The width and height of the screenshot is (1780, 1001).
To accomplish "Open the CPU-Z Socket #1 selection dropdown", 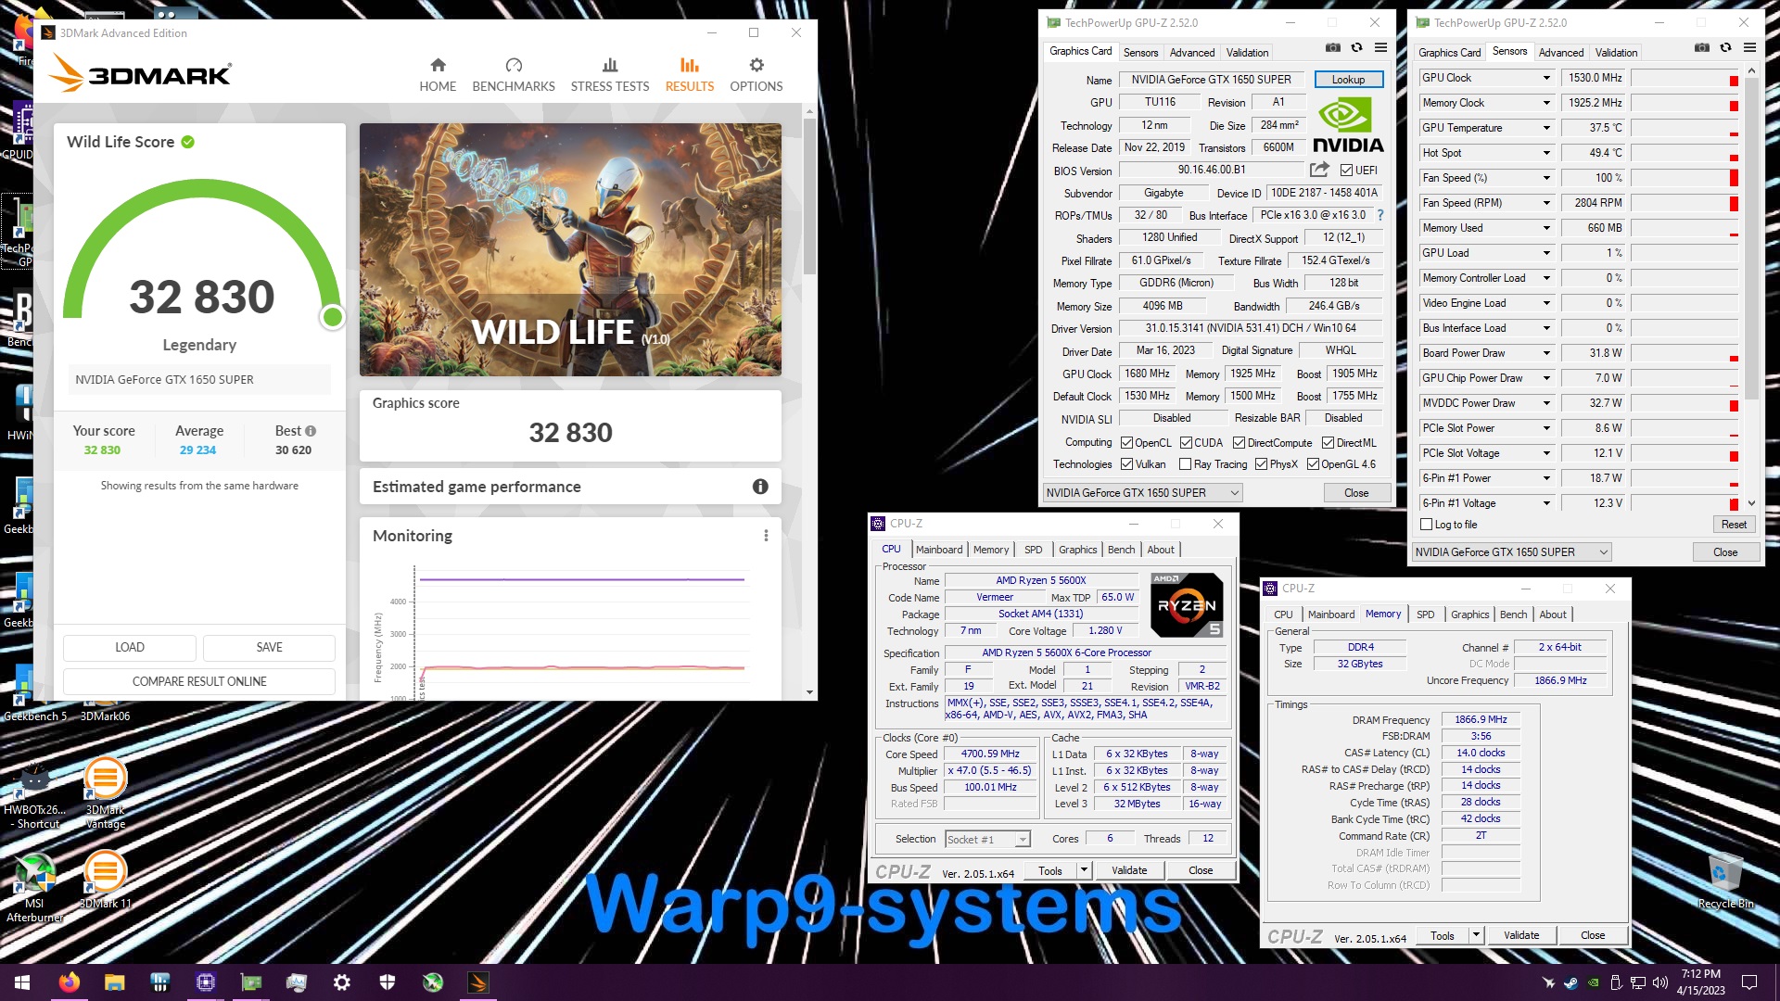I will coord(987,839).
